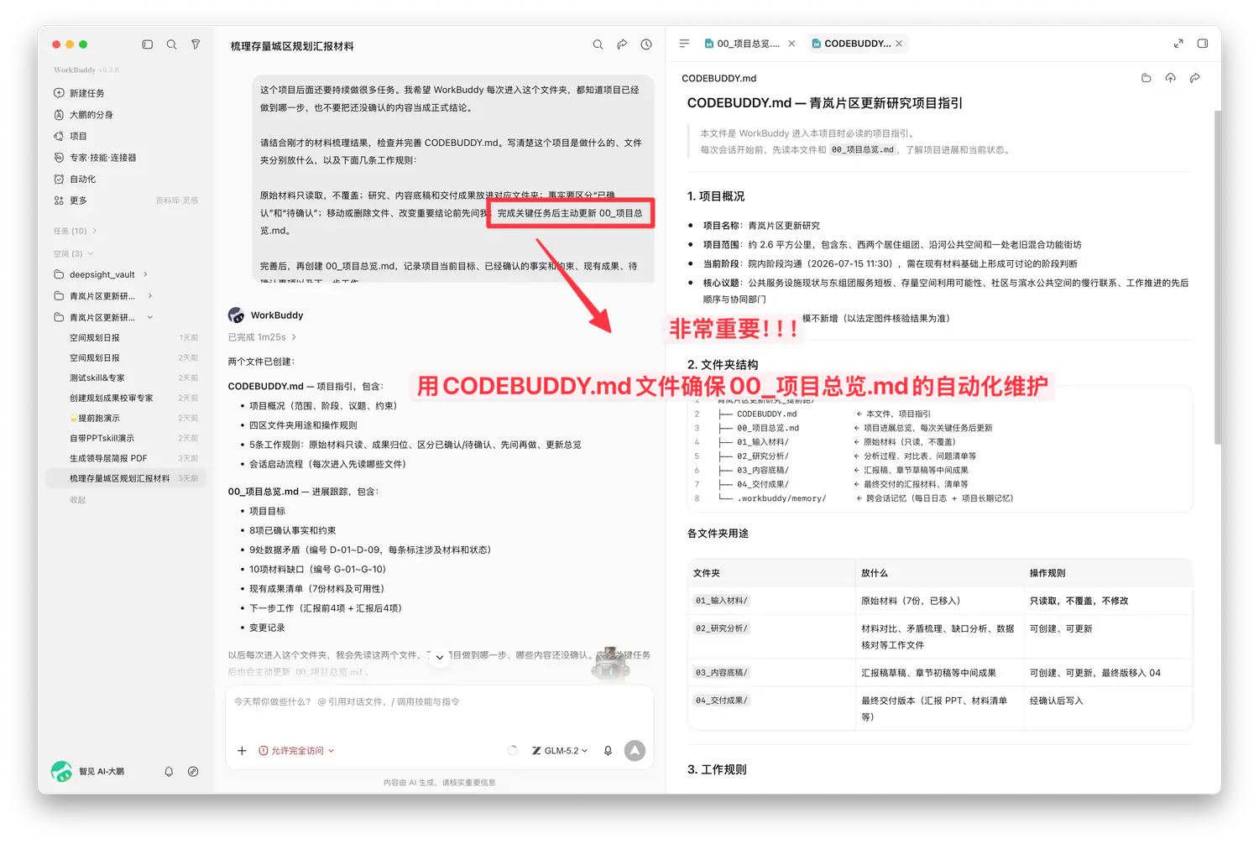Expand the document panel to fullscreen

(x=1178, y=44)
